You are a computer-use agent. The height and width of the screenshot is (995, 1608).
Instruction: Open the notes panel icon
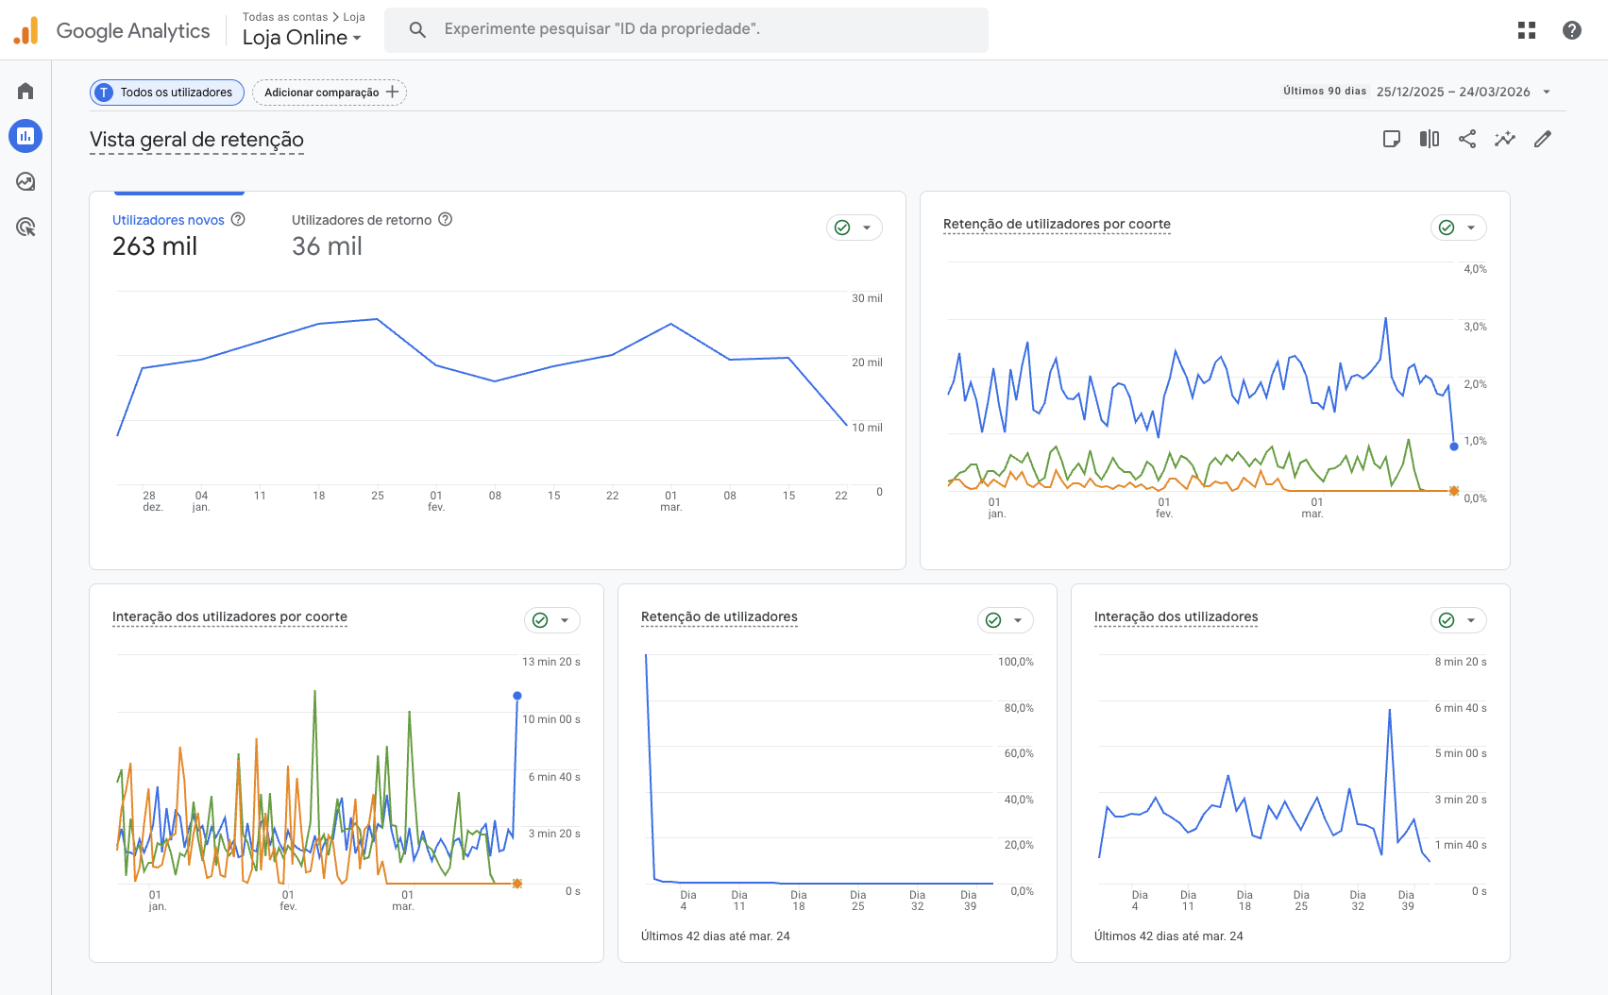pyautogui.click(x=1392, y=139)
